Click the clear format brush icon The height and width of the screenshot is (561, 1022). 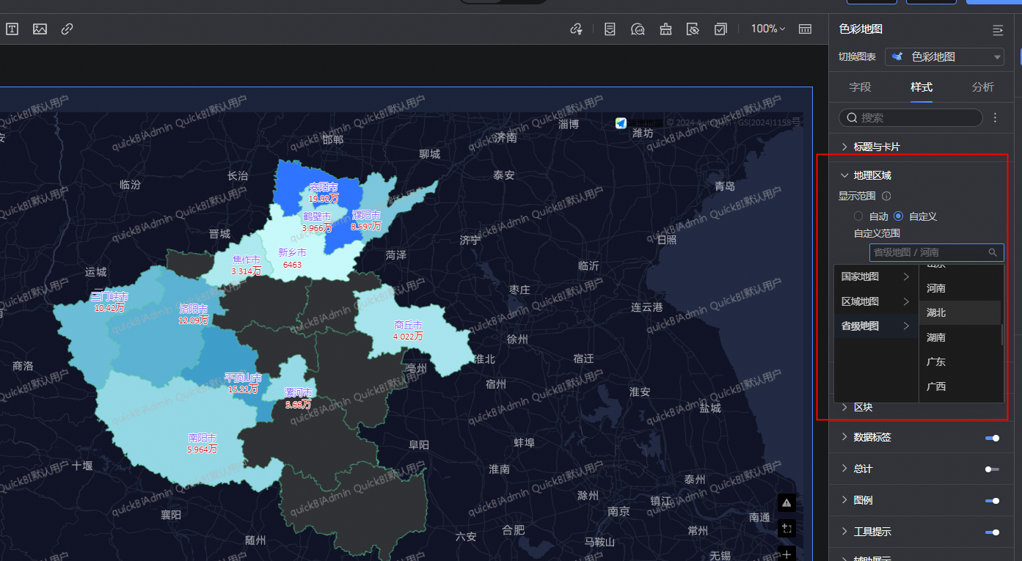[x=665, y=29]
